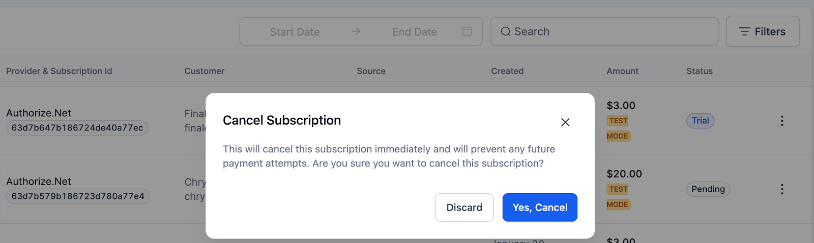This screenshot has width=814, height=243.
Task: Click the Status column header
Action: pos(700,71)
